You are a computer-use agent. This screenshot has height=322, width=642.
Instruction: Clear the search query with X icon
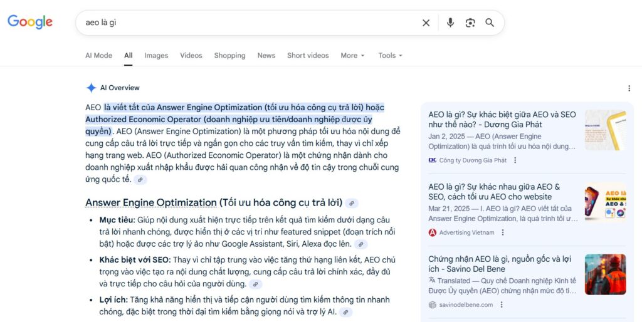pos(426,23)
